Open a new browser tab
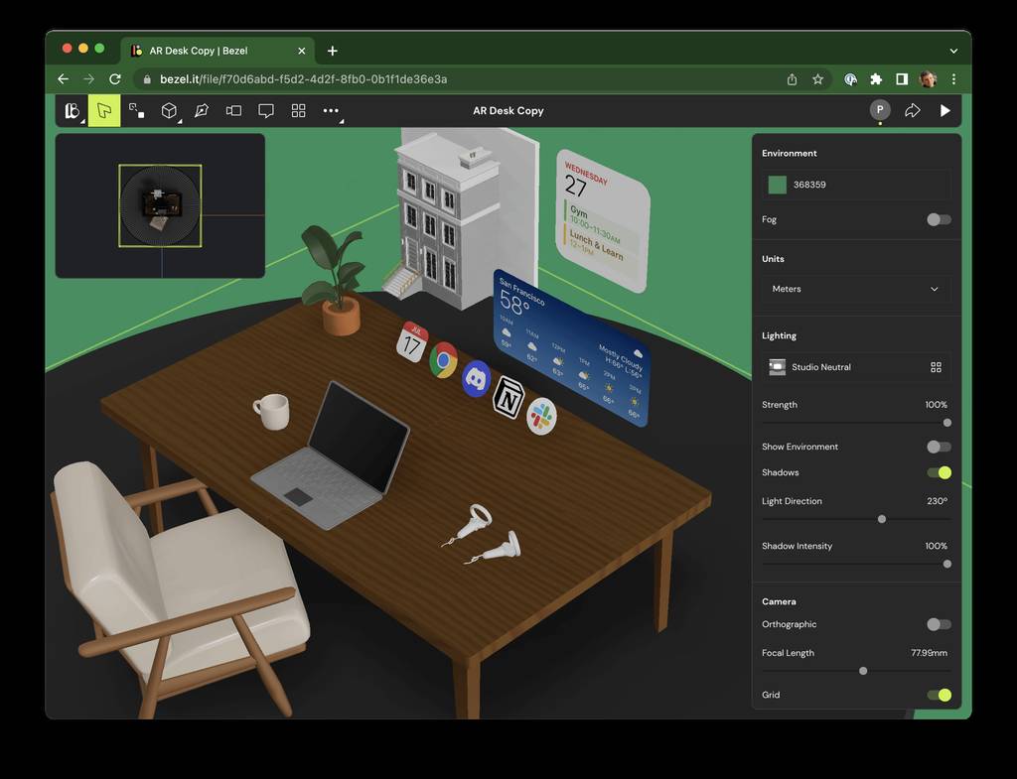This screenshot has height=779, width=1017. (x=333, y=51)
